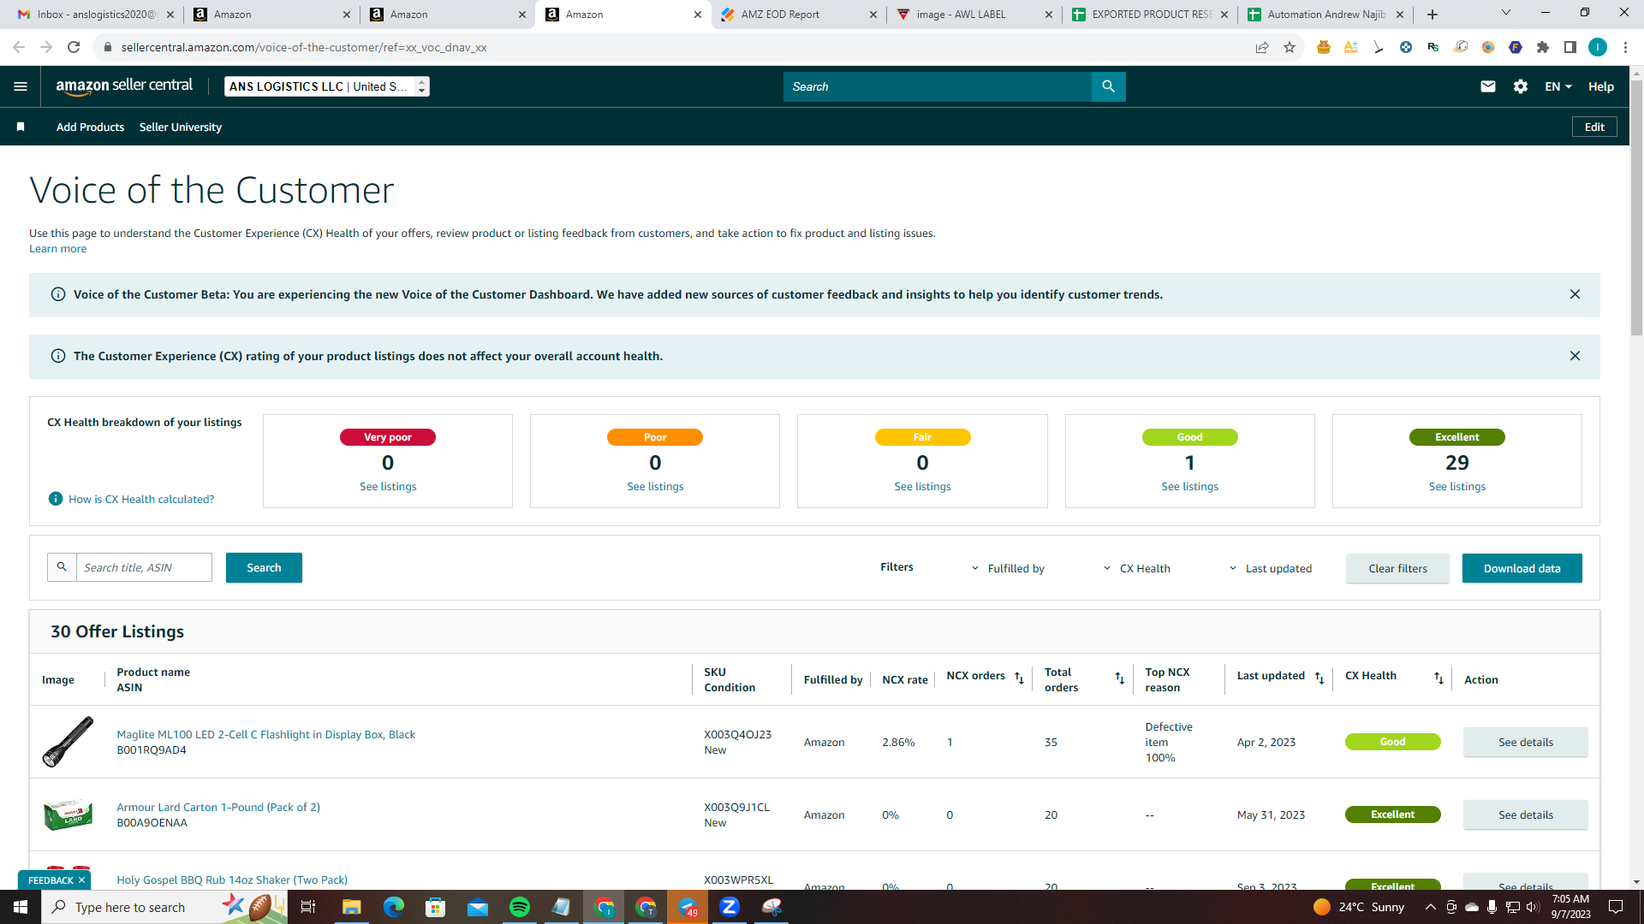See details for the Armour Lard listing

pos(1525,814)
